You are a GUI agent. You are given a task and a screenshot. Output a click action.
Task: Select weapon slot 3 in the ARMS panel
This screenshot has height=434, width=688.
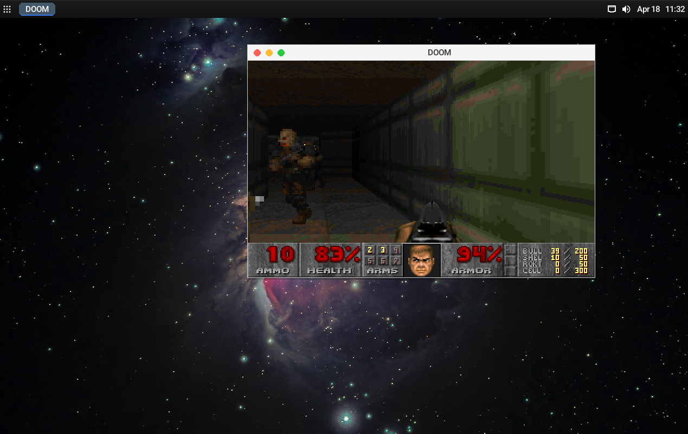(x=383, y=250)
